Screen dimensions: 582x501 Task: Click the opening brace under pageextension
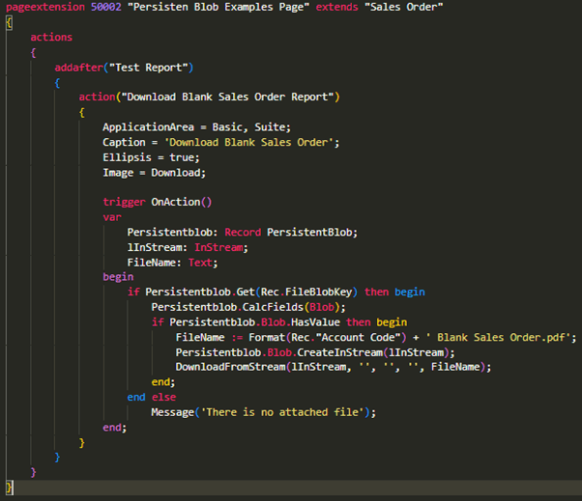click(x=10, y=23)
